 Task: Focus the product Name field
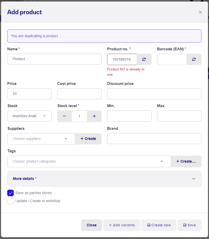click(x=54, y=59)
